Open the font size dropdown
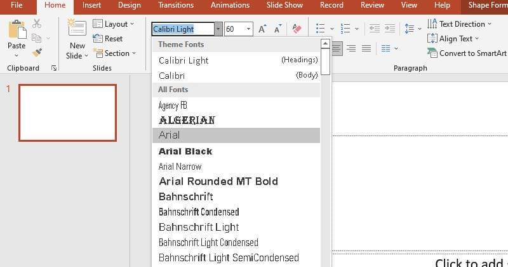508x267 pixels. 248,29
